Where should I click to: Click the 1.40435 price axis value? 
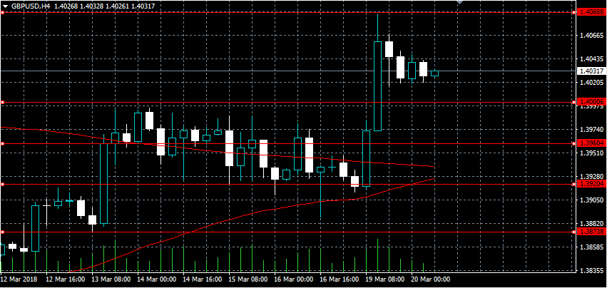(592, 59)
